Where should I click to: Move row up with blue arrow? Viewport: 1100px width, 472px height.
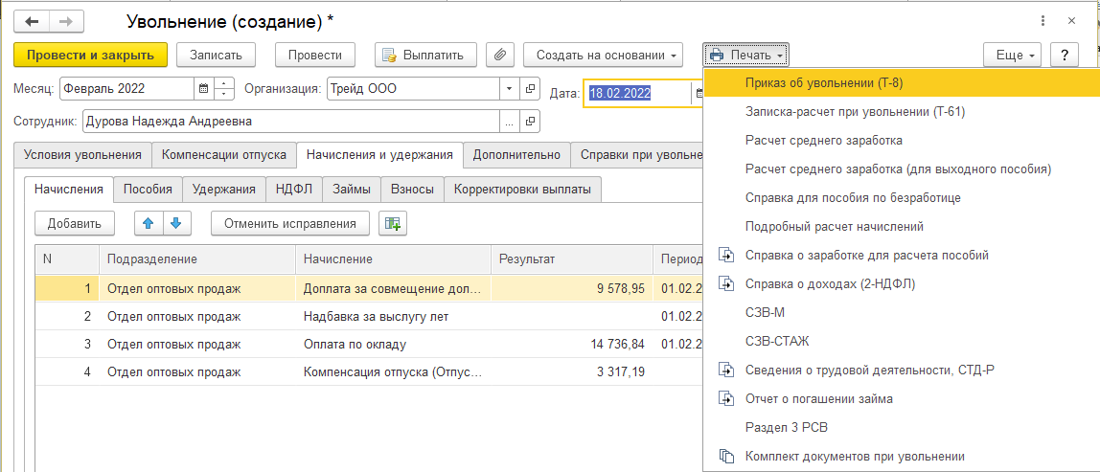148,223
